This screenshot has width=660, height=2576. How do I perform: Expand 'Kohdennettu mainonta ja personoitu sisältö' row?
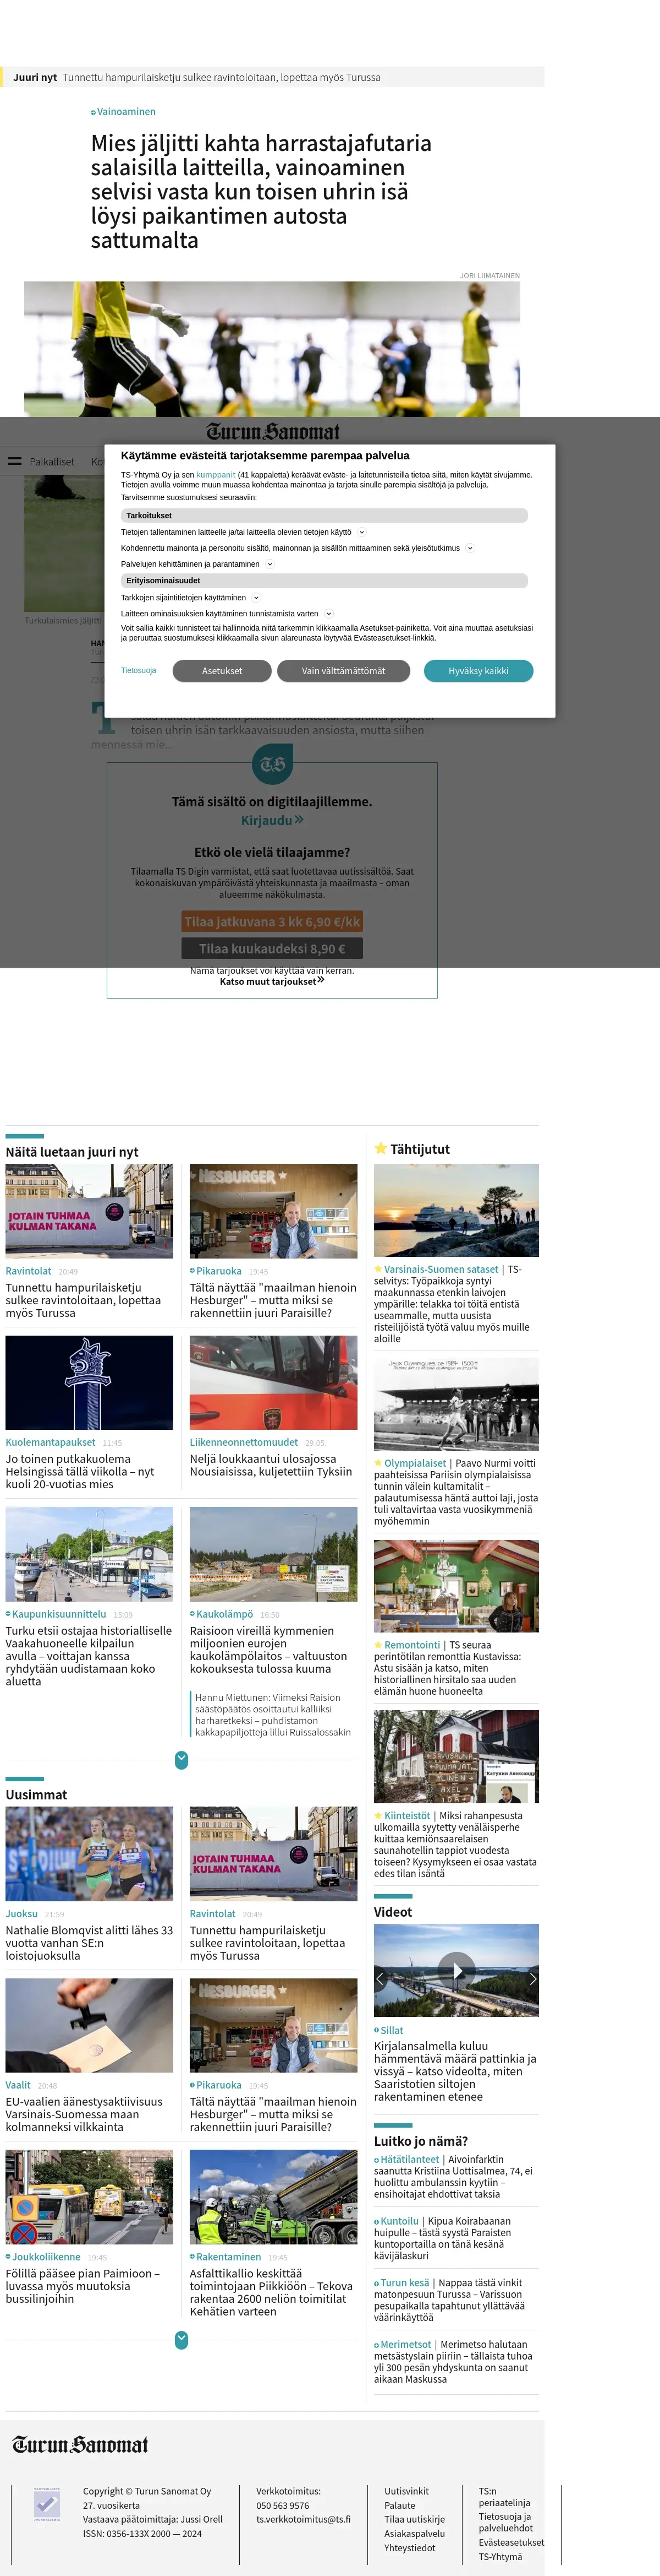click(x=470, y=548)
